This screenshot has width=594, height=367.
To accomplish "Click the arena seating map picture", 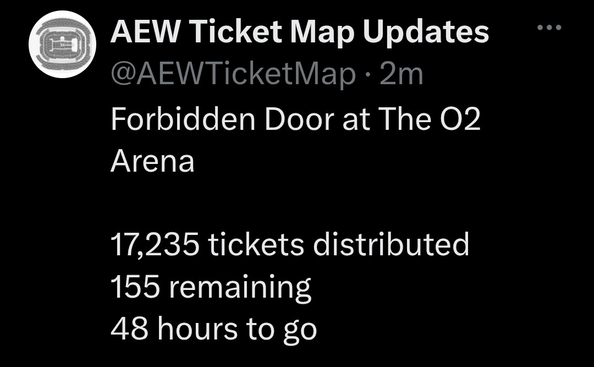I will click(63, 44).
